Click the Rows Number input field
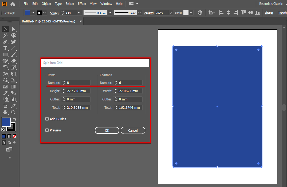Image resolution: width=287 pixels, height=187 pixels. point(78,83)
